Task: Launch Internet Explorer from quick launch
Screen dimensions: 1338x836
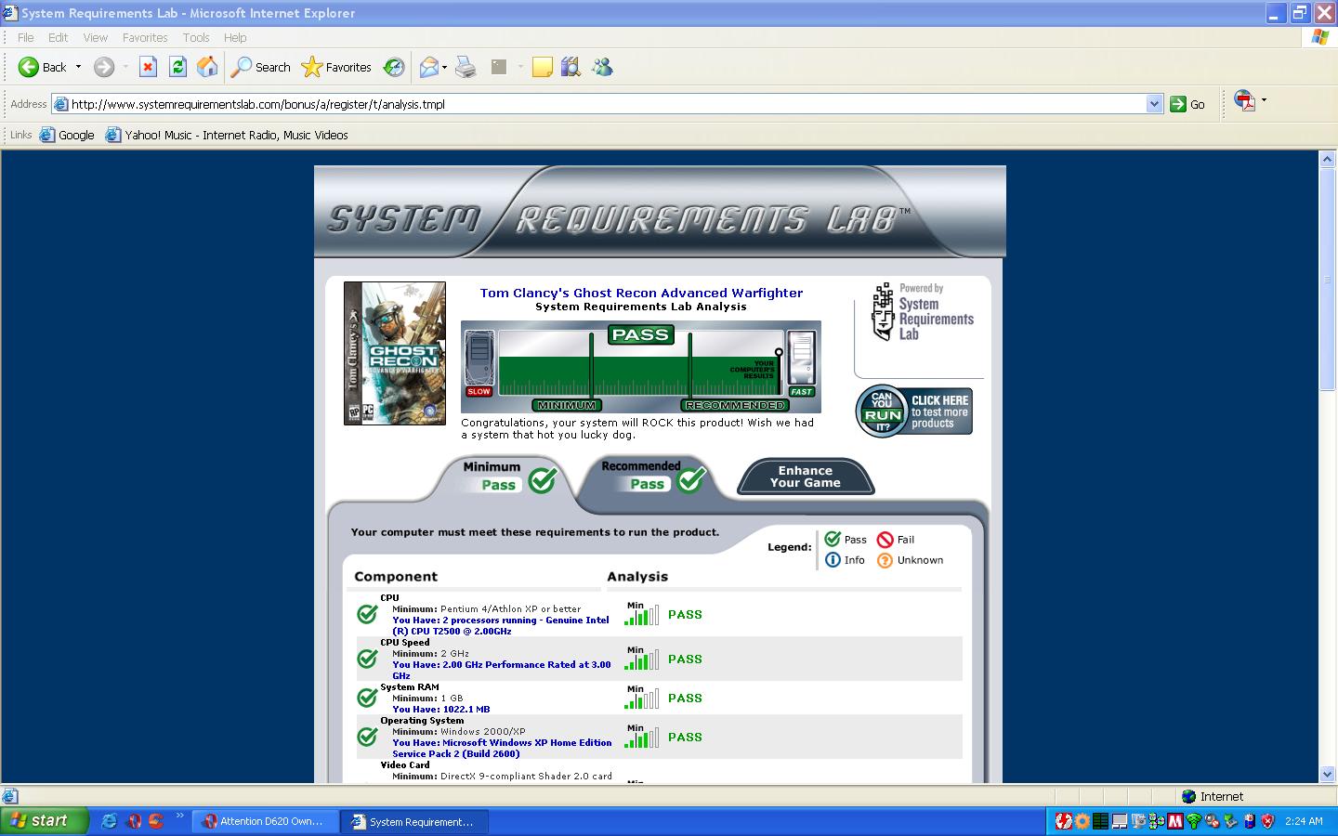Action: pos(110,821)
